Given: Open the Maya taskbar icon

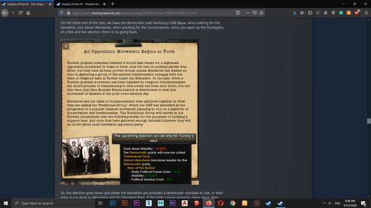Looking at the screenshot, I should pos(161,203).
